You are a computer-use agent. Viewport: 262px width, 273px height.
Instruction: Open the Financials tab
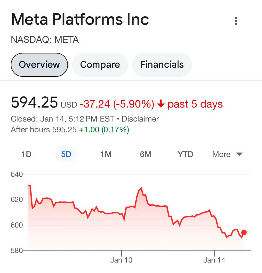click(162, 64)
